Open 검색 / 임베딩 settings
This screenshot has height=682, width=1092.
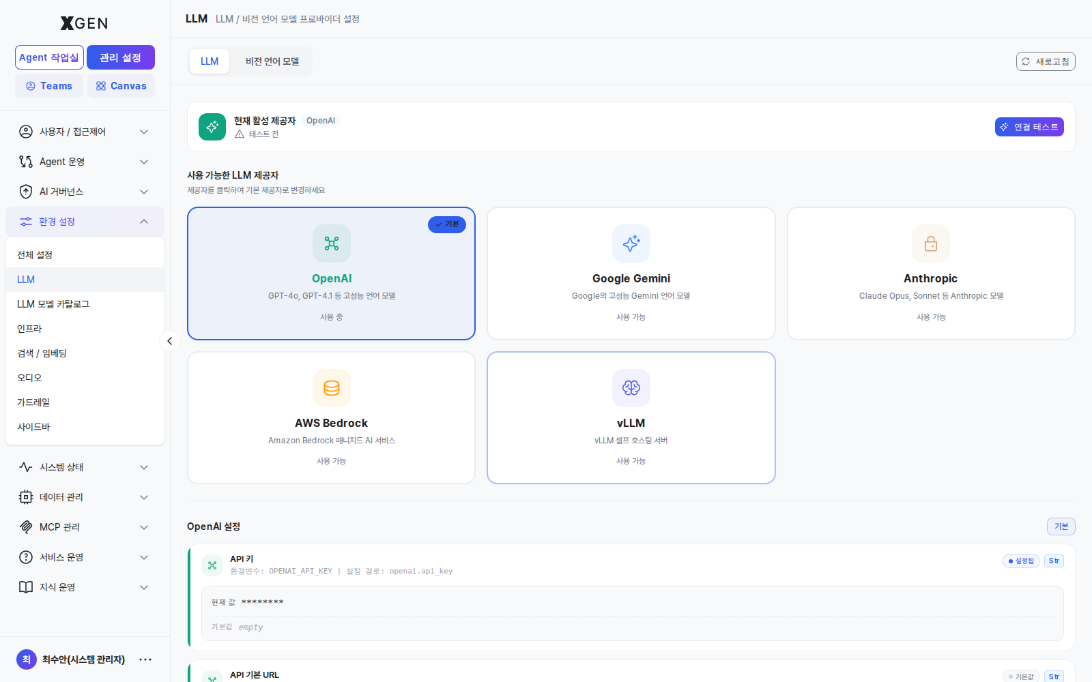[85, 353]
